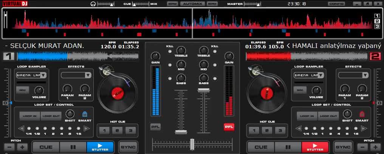Image resolution: width=384 pixels, height=154 pixels.
Task: Click deck 1 Shift knob
Action: (x=70, y=114)
